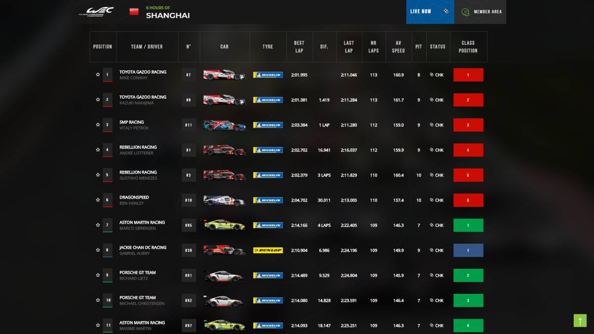
Task: Click last lap time 2:24.196
Action: click(x=349, y=250)
